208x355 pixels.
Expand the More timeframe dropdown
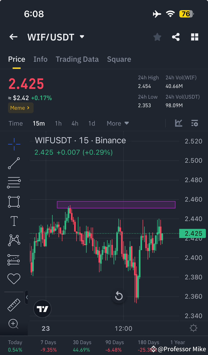[118, 123]
